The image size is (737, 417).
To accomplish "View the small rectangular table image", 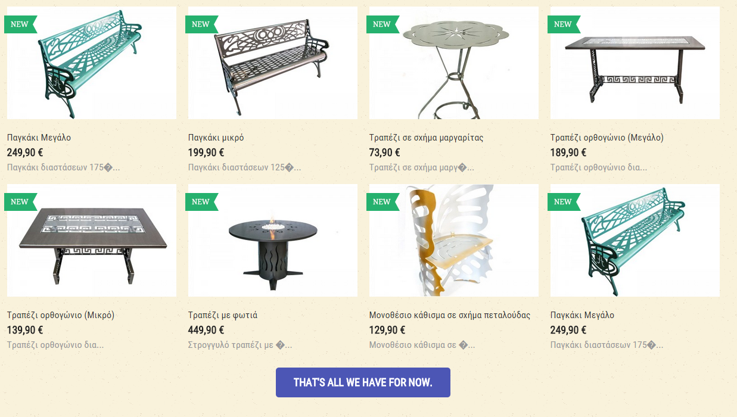I will 92,240.
